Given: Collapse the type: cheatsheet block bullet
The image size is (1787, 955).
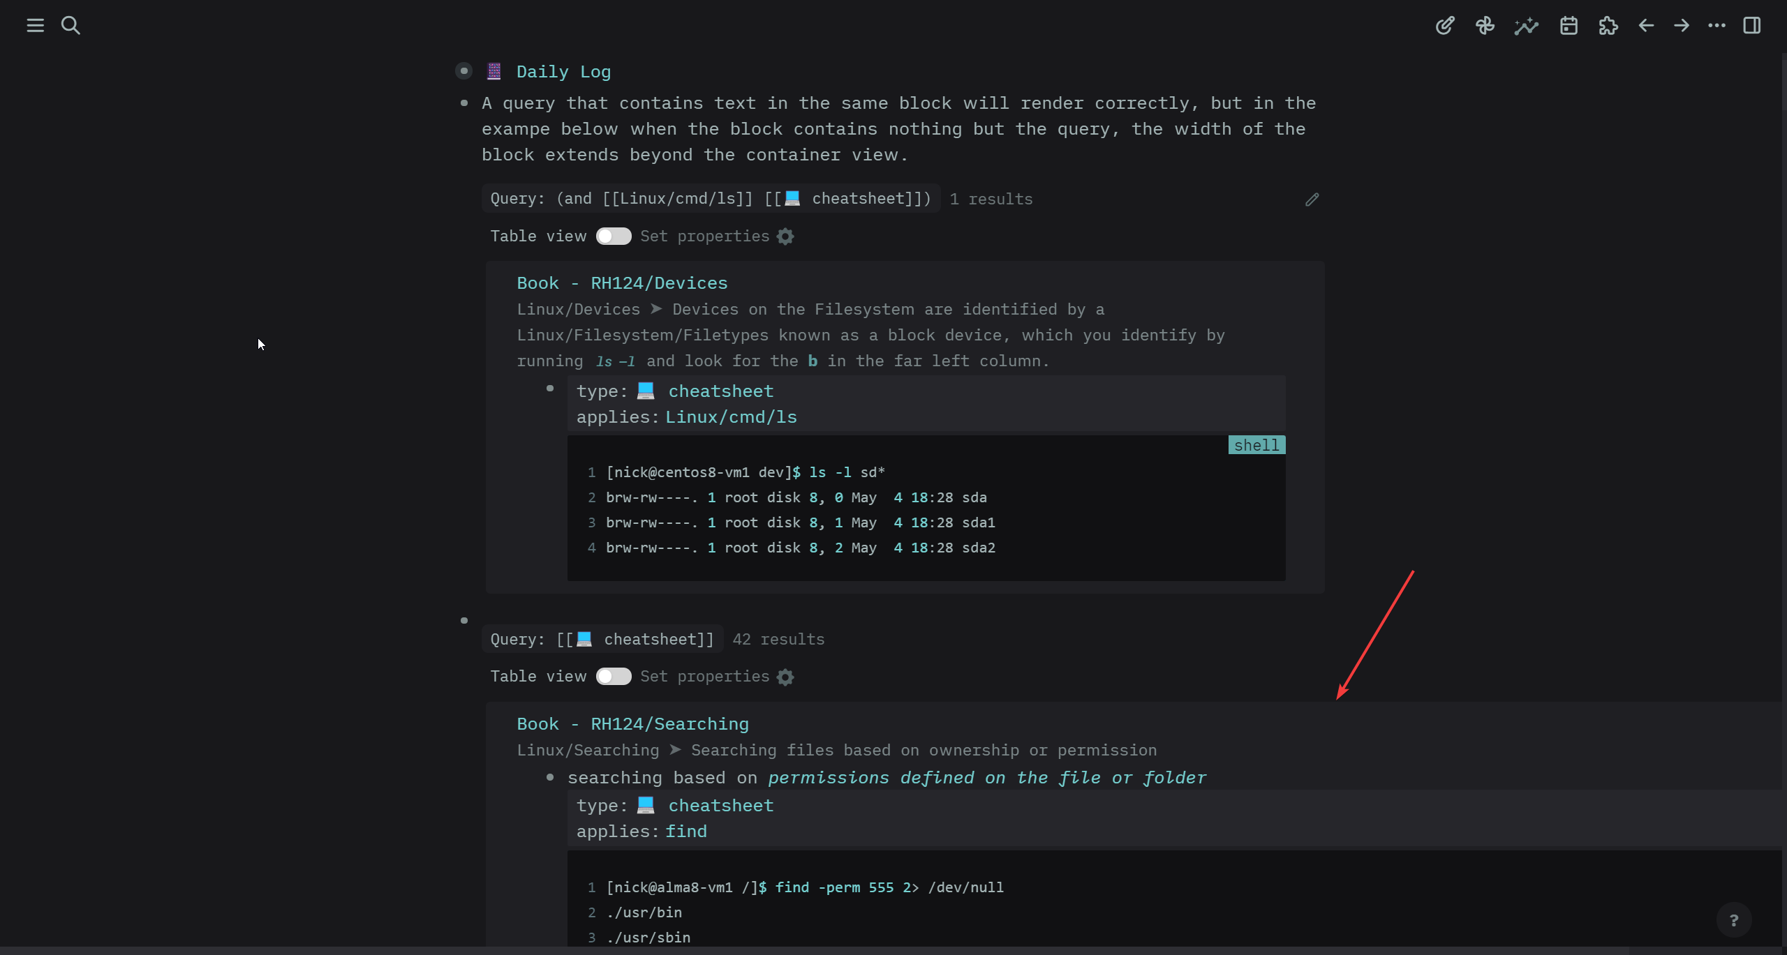Looking at the screenshot, I should (549, 389).
